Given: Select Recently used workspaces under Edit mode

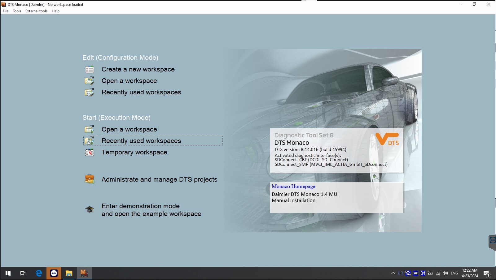Looking at the screenshot, I should pyautogui.click(x=141, y=92).
